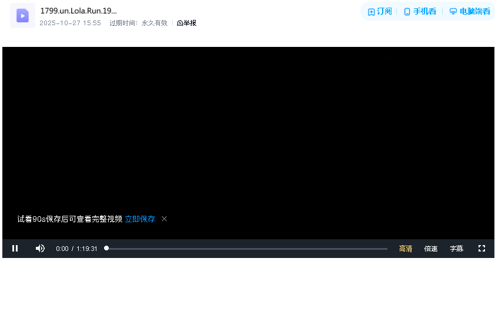This screenshot has width=495, height=309.
Task: Mute the video with the speaker icon
Action: [x=40, y=249]
